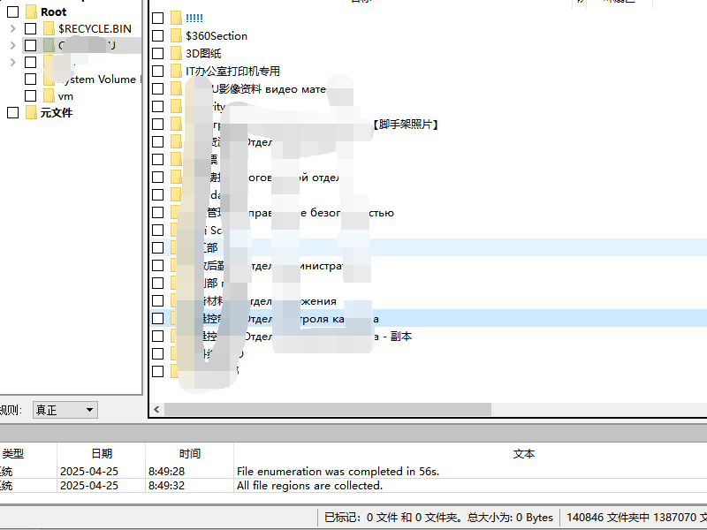Click the Root folder icon in the tree
This screenshot has width=707, height=530.
(x=31, y=11)
